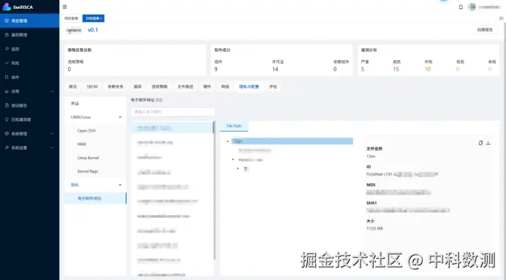Select 电子邮件地址 under 隐私
This screenshot has width=506, height=280.
coord(95,198)
